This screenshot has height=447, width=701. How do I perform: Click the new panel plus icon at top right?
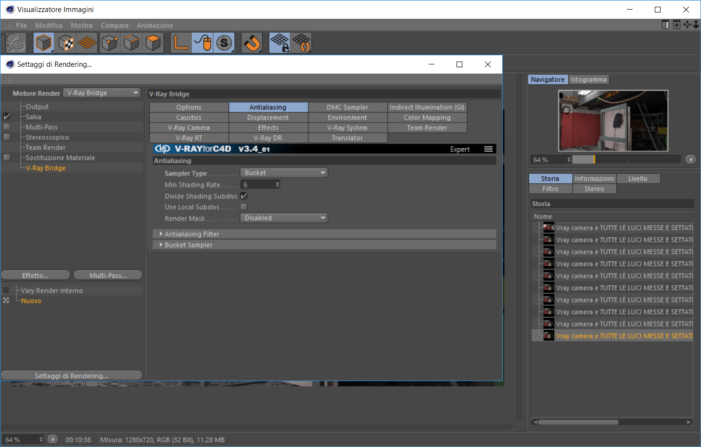tap(676, 25)
